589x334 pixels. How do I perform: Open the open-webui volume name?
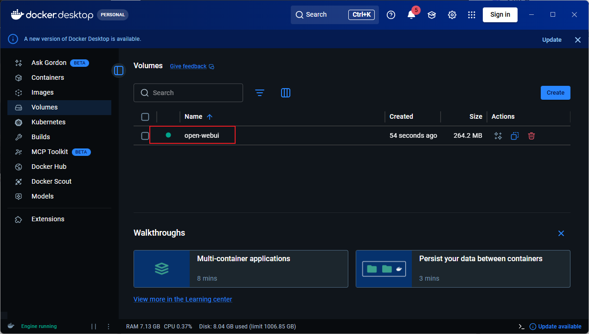click(202, 135)
